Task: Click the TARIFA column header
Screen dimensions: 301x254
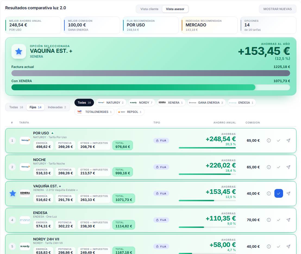Action: [24, 123]
